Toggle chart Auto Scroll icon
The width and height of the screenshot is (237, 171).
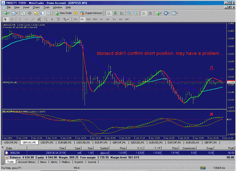pyautogui.click(x=144, y=13)
